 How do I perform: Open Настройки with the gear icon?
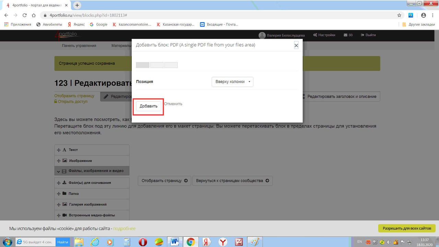(x=324, y=35)
